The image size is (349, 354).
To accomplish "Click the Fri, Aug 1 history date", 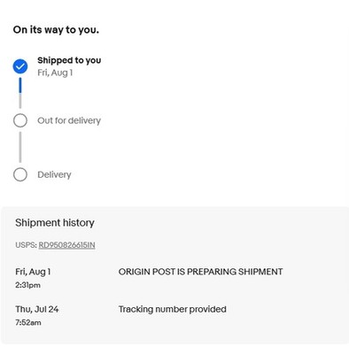I will (x=33, y=272).
